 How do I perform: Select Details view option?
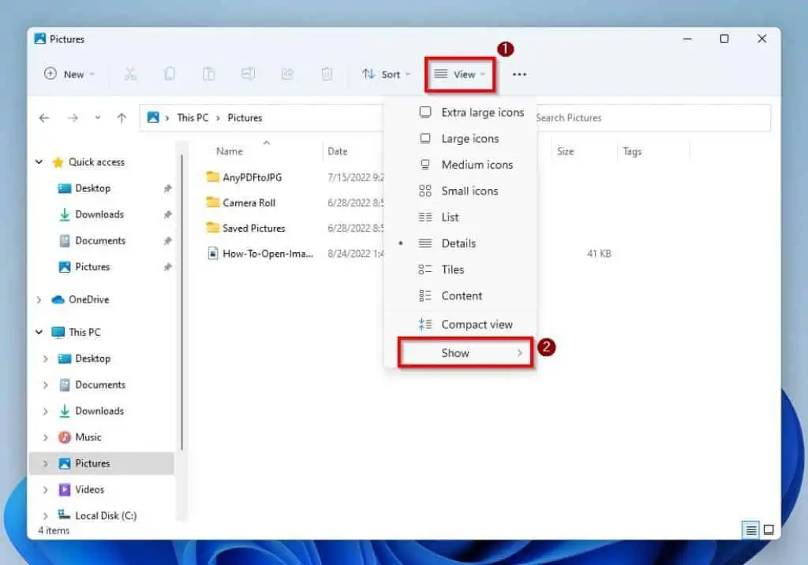(461, 243)
